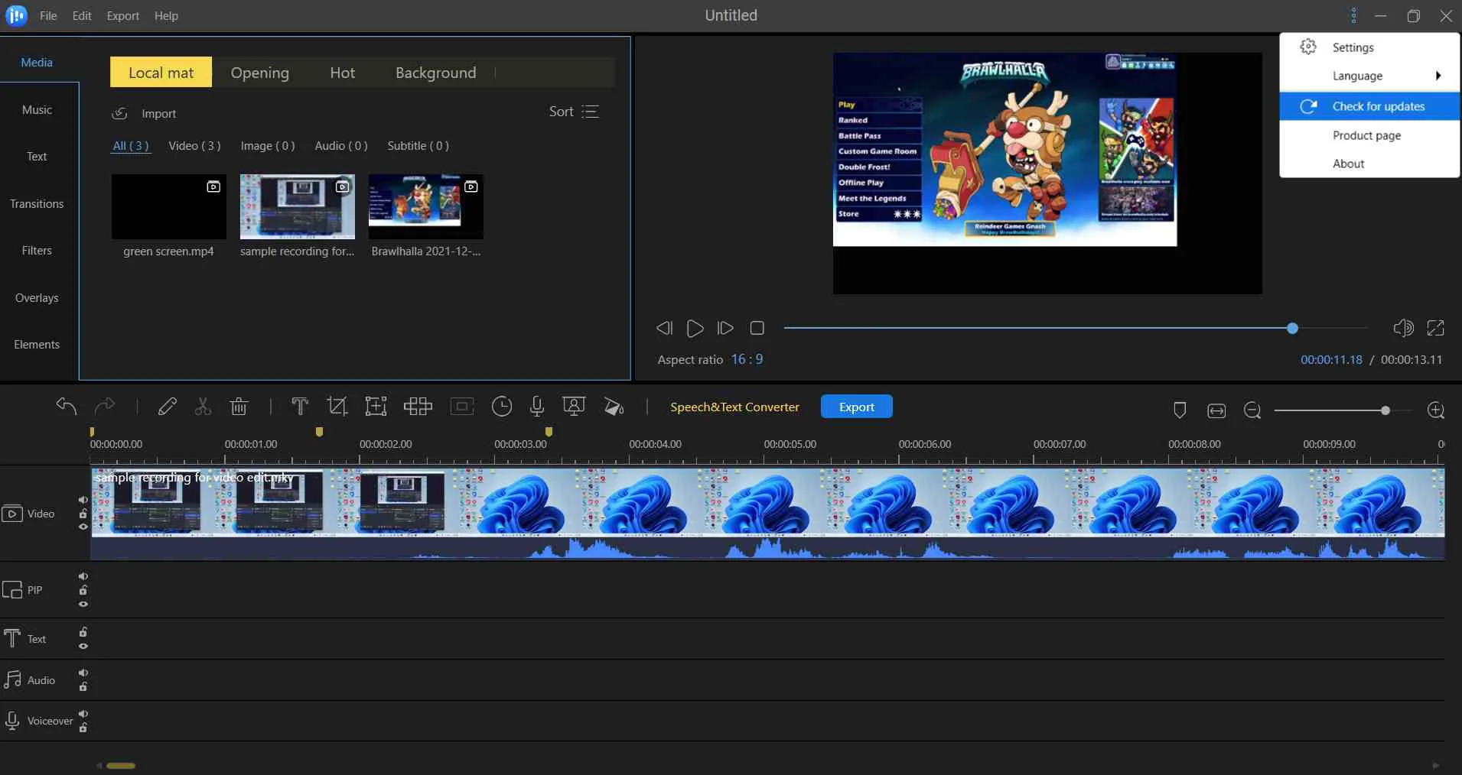The image size is (1462, 775).
Task: Click the Undo arrow icon
Action: click(x=66, y=406)
